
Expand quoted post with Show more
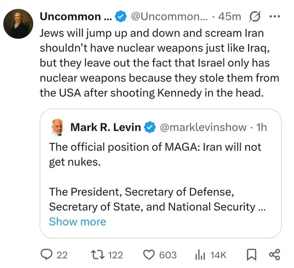coord(78,222)
